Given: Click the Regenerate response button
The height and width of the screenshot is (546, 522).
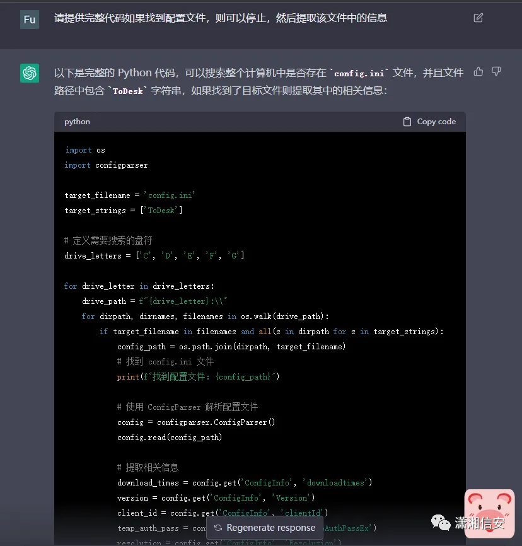Looking at the screenshot, I should (x=265, y=528).
